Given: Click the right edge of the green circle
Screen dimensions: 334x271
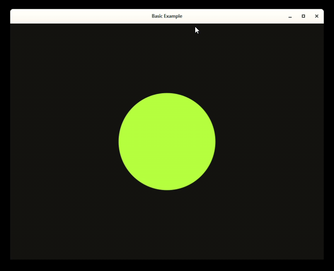Looking at the screenshot, I should (x=214, y=141).
